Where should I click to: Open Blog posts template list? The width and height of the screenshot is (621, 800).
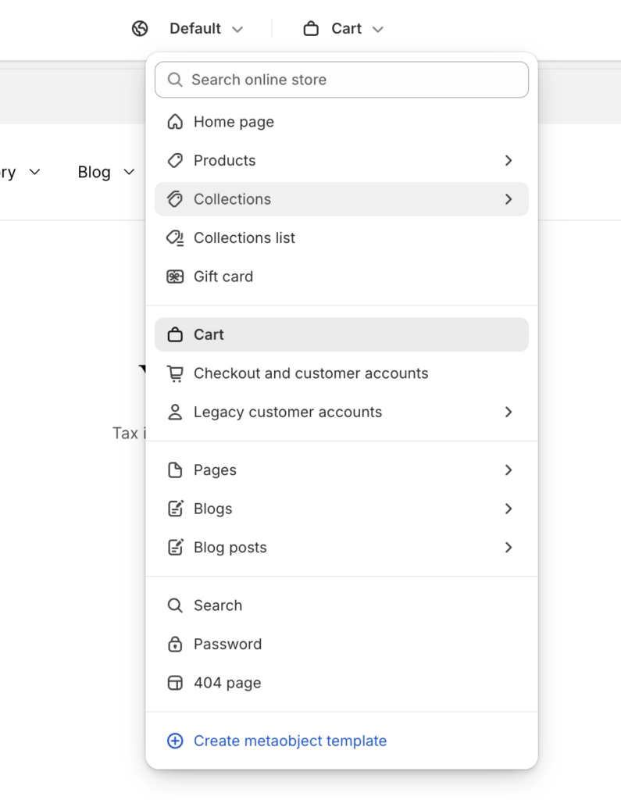[x=341, y=548]
